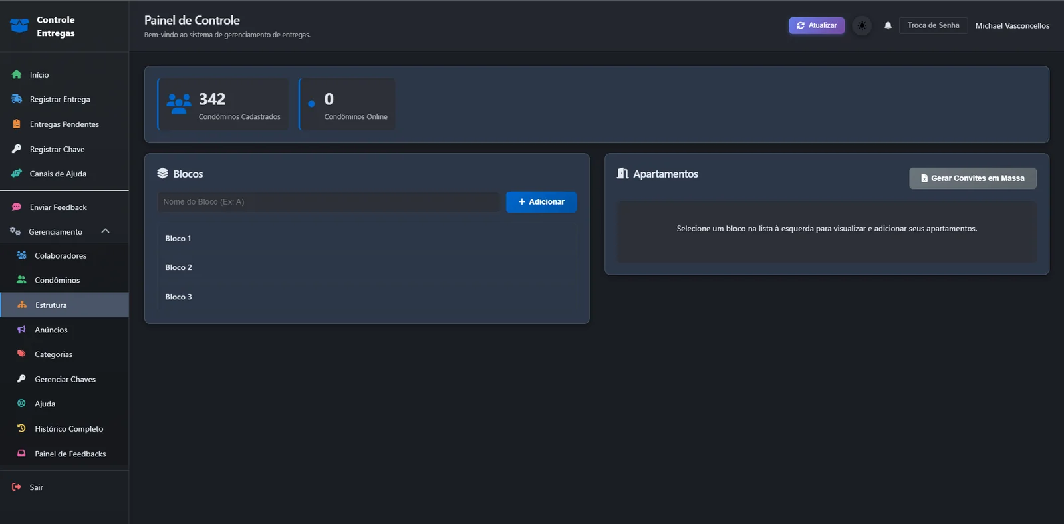
Task: Open the Estrutura menu item
Action: coord(65,305)
